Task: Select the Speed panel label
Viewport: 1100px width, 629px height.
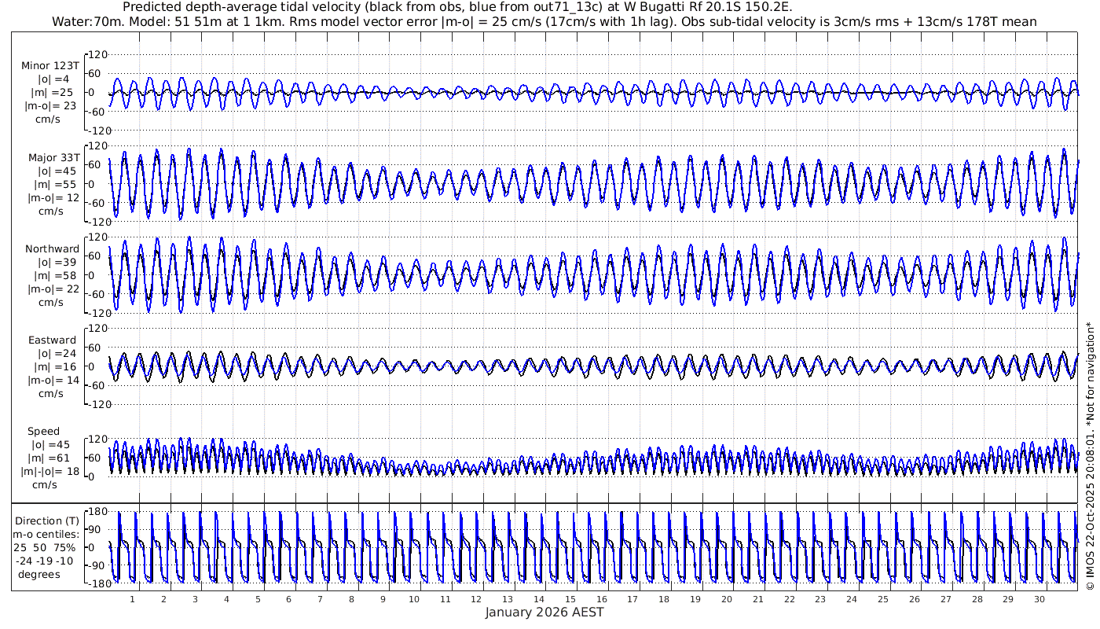Action: click(43, 432)
